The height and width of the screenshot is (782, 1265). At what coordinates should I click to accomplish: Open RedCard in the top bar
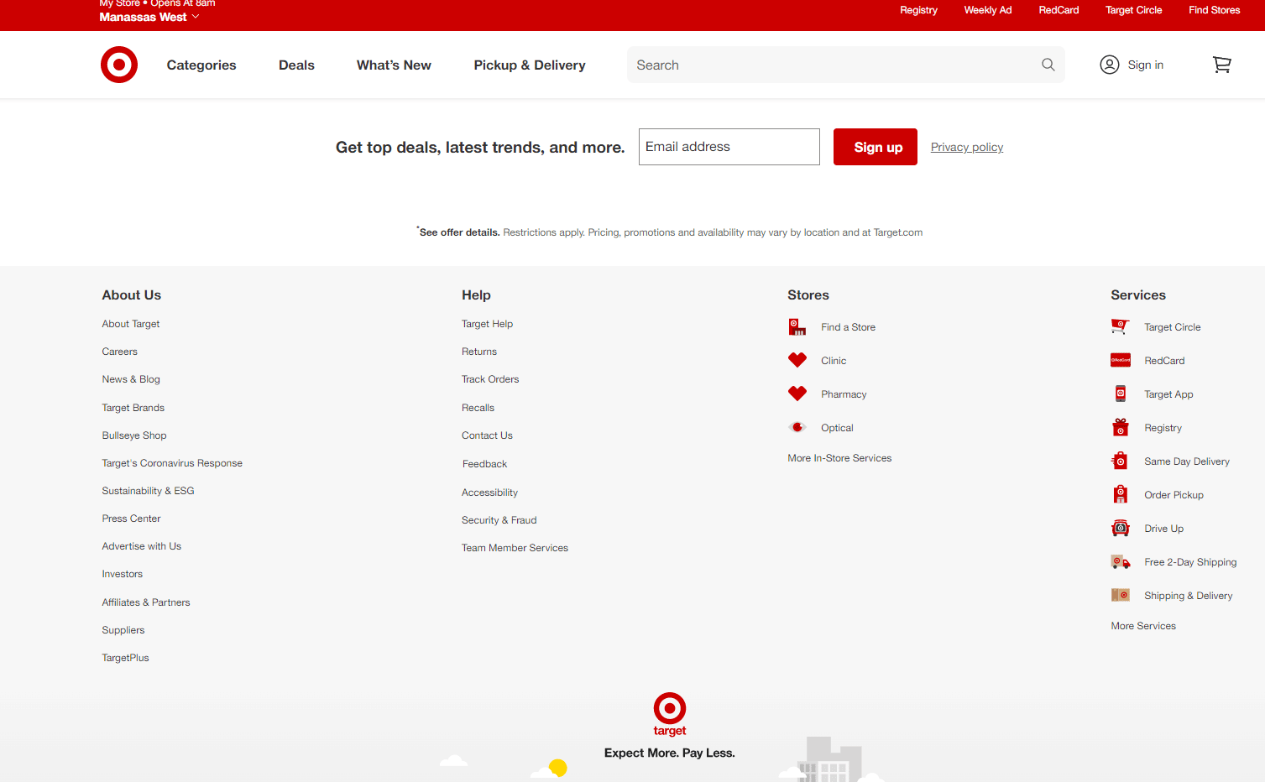[x=1059, y=10]
